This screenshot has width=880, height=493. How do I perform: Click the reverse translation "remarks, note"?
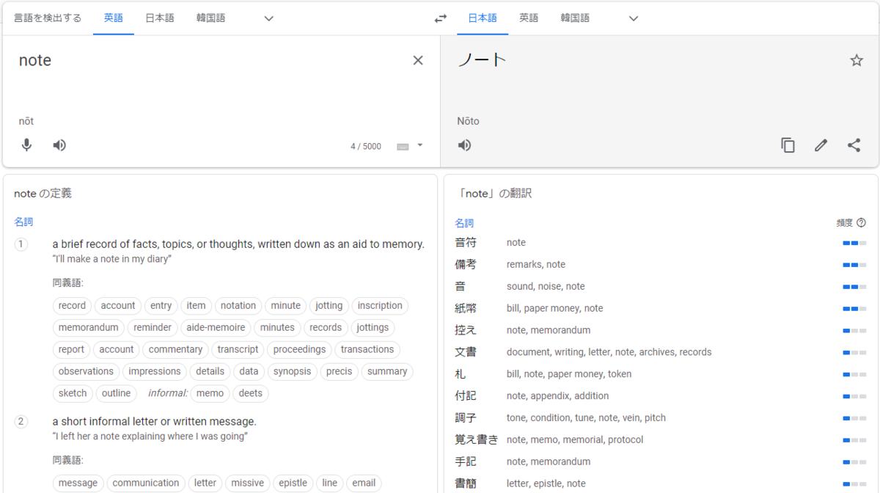tap(536, 265)
